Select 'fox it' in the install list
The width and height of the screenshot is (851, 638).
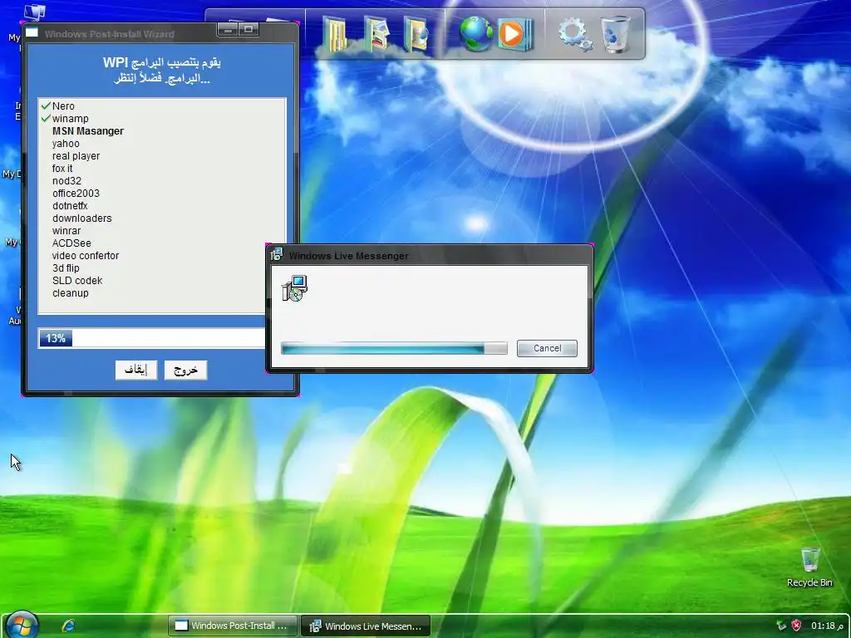62,168
